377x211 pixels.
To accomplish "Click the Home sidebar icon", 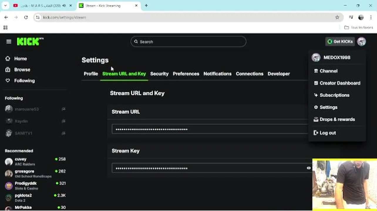I will pyautogui.click(x=8, y=59).
